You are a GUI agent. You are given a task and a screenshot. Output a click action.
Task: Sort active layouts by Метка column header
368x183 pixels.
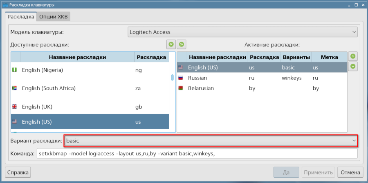[x=329, y=57]
